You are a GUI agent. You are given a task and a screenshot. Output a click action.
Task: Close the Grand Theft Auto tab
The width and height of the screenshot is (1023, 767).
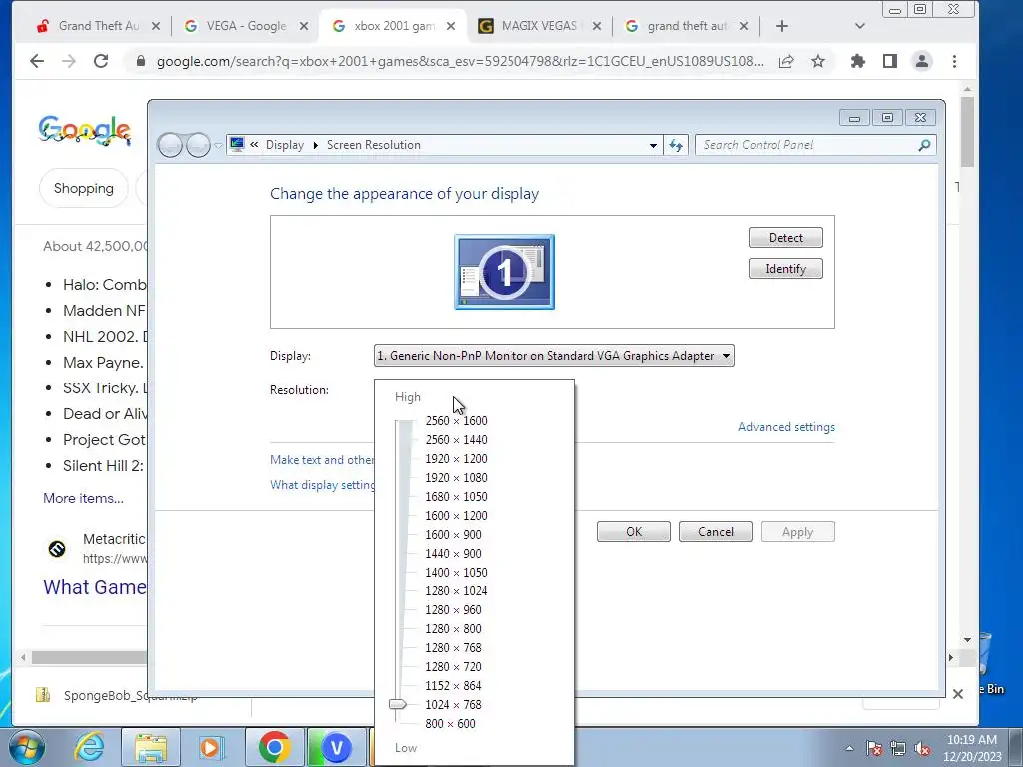[x=155, y=26]
